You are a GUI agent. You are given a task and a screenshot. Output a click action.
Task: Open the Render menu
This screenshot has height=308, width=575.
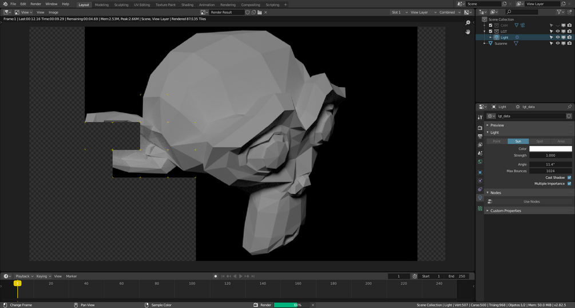[x=35, y=4]
